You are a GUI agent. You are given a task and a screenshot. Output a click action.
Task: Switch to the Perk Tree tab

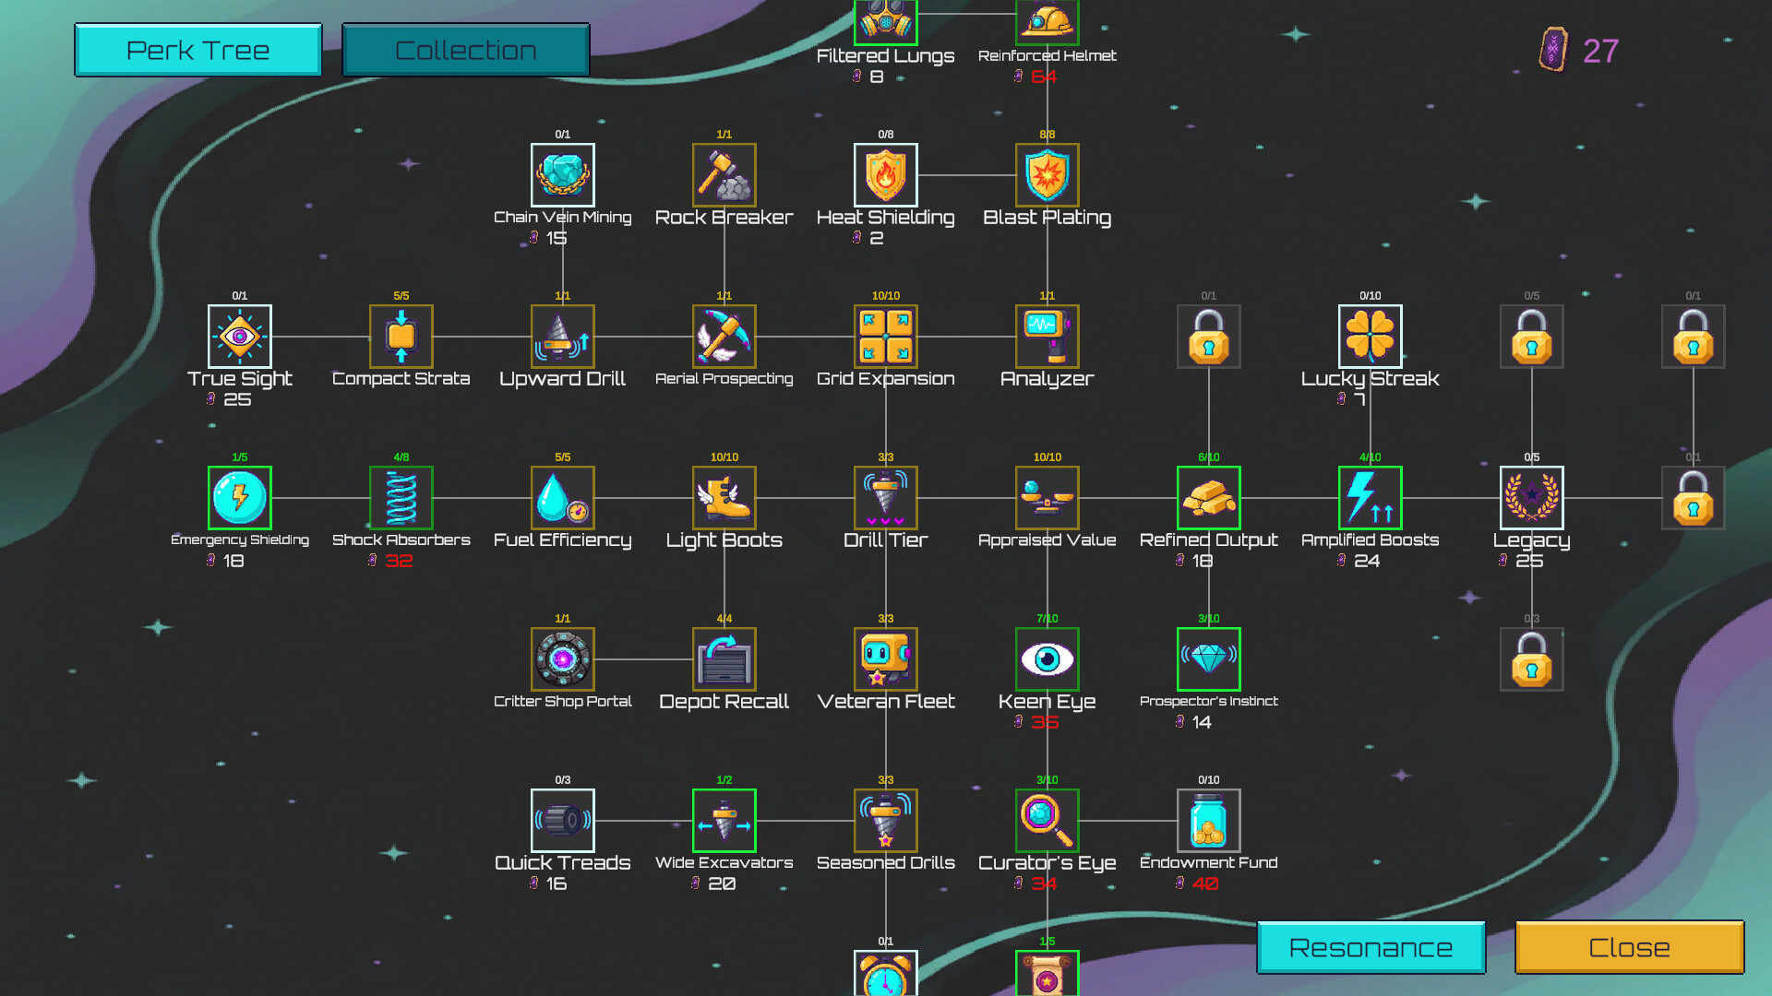[198, 50]
